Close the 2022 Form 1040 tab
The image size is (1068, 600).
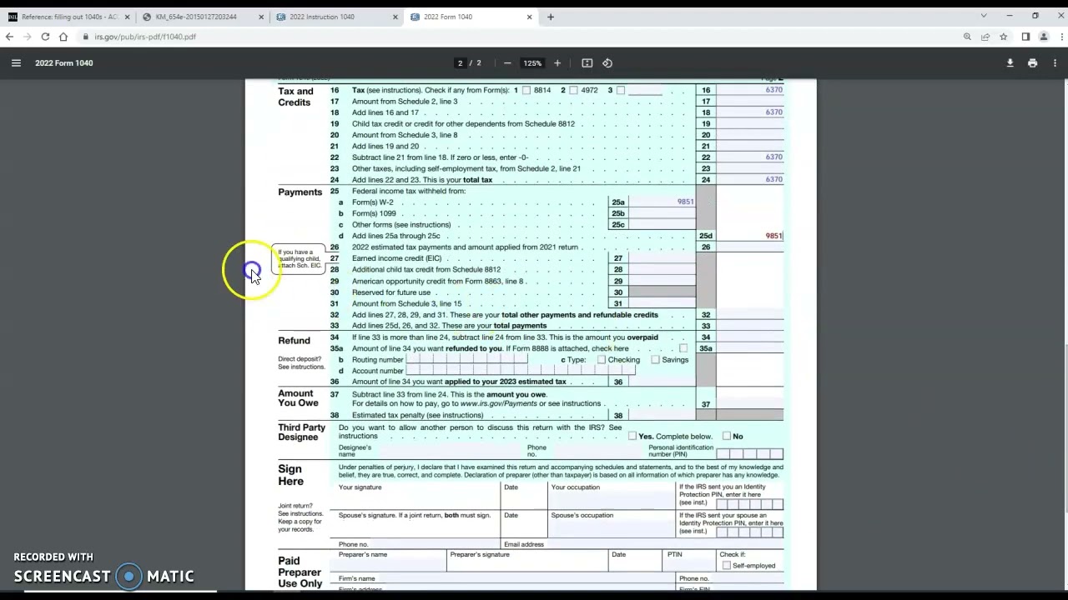pos(529,17)
